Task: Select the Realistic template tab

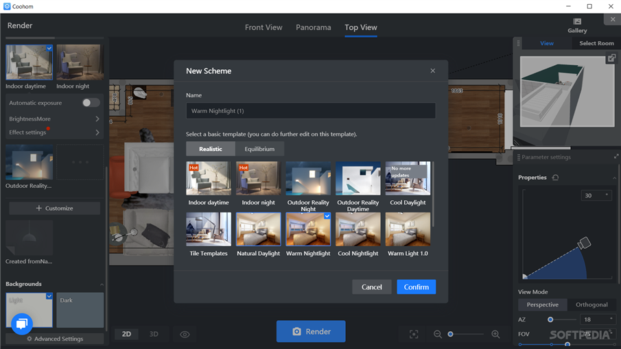Action: click(210, 149)
